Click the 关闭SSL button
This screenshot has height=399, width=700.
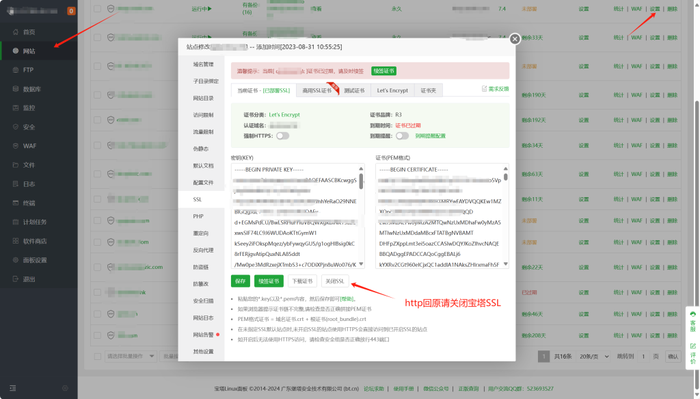(x=335, y=281)
